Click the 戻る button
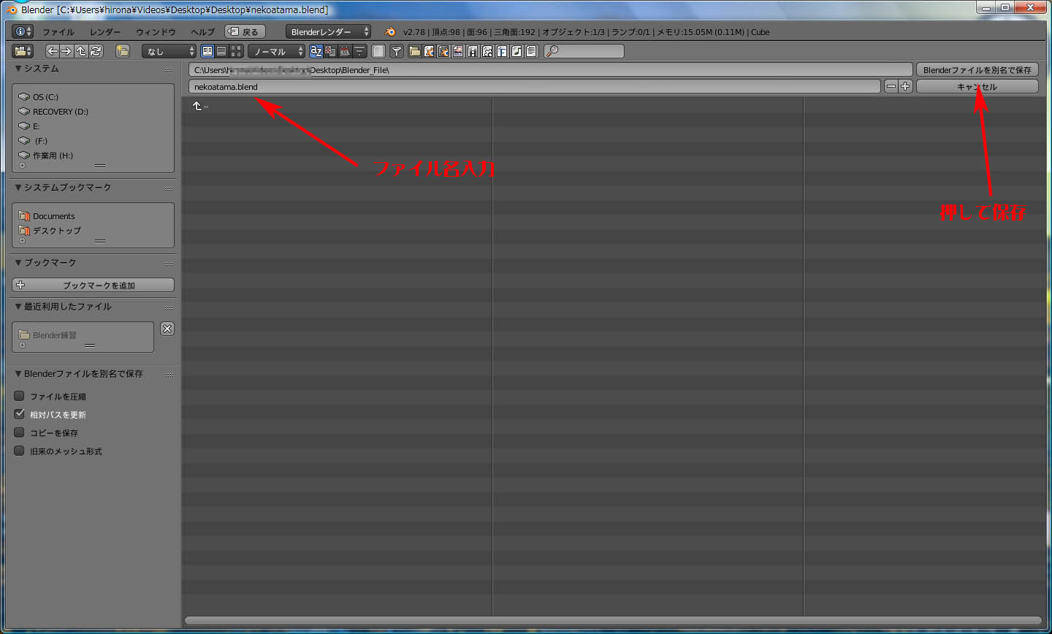 click(245, 31)
